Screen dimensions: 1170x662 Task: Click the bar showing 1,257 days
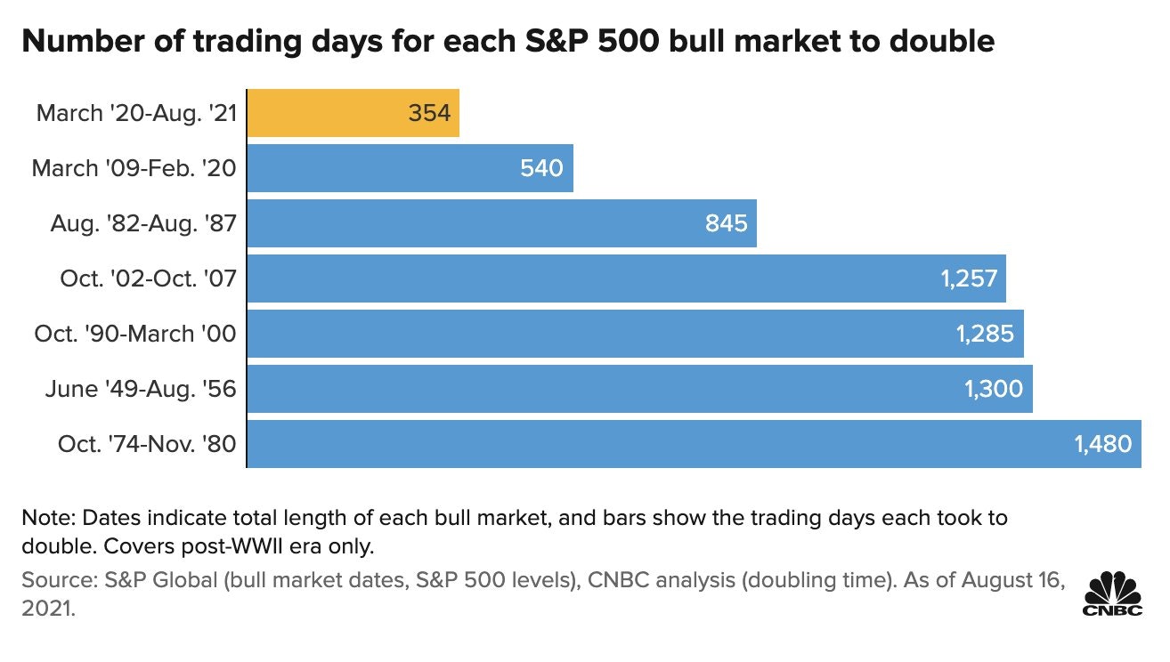(627, 279)
